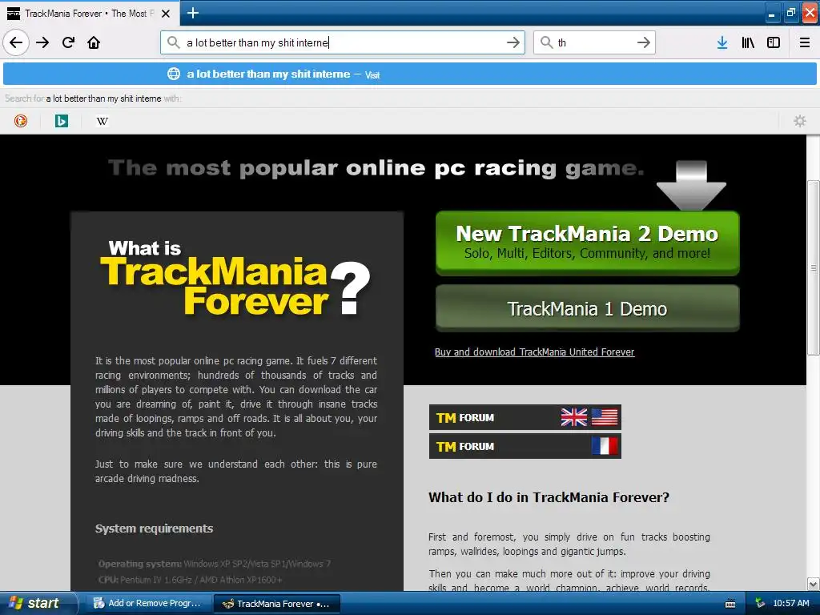This screenshot has width=820, height=615.
Task: Open the Library bookmarks icon
Action: tap(748, 42)
